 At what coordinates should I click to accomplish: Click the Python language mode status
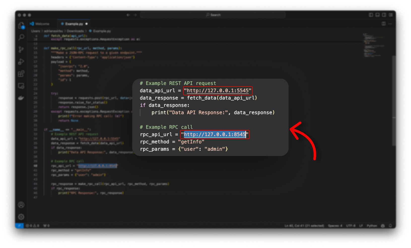(372, 226)
